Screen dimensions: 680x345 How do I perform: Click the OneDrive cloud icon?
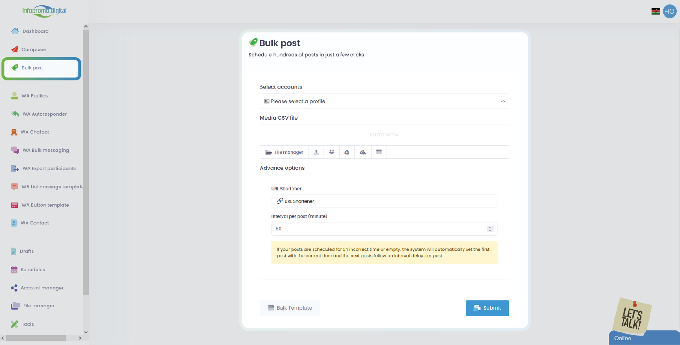point(363,152)
